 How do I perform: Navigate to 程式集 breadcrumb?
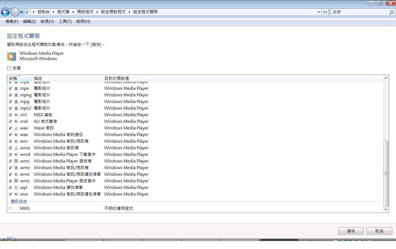click(x=64, y=12)
